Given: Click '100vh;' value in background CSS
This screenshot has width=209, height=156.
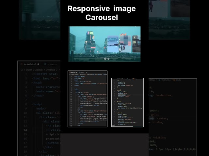Looking at the screenshot, I should coord(154,110).
